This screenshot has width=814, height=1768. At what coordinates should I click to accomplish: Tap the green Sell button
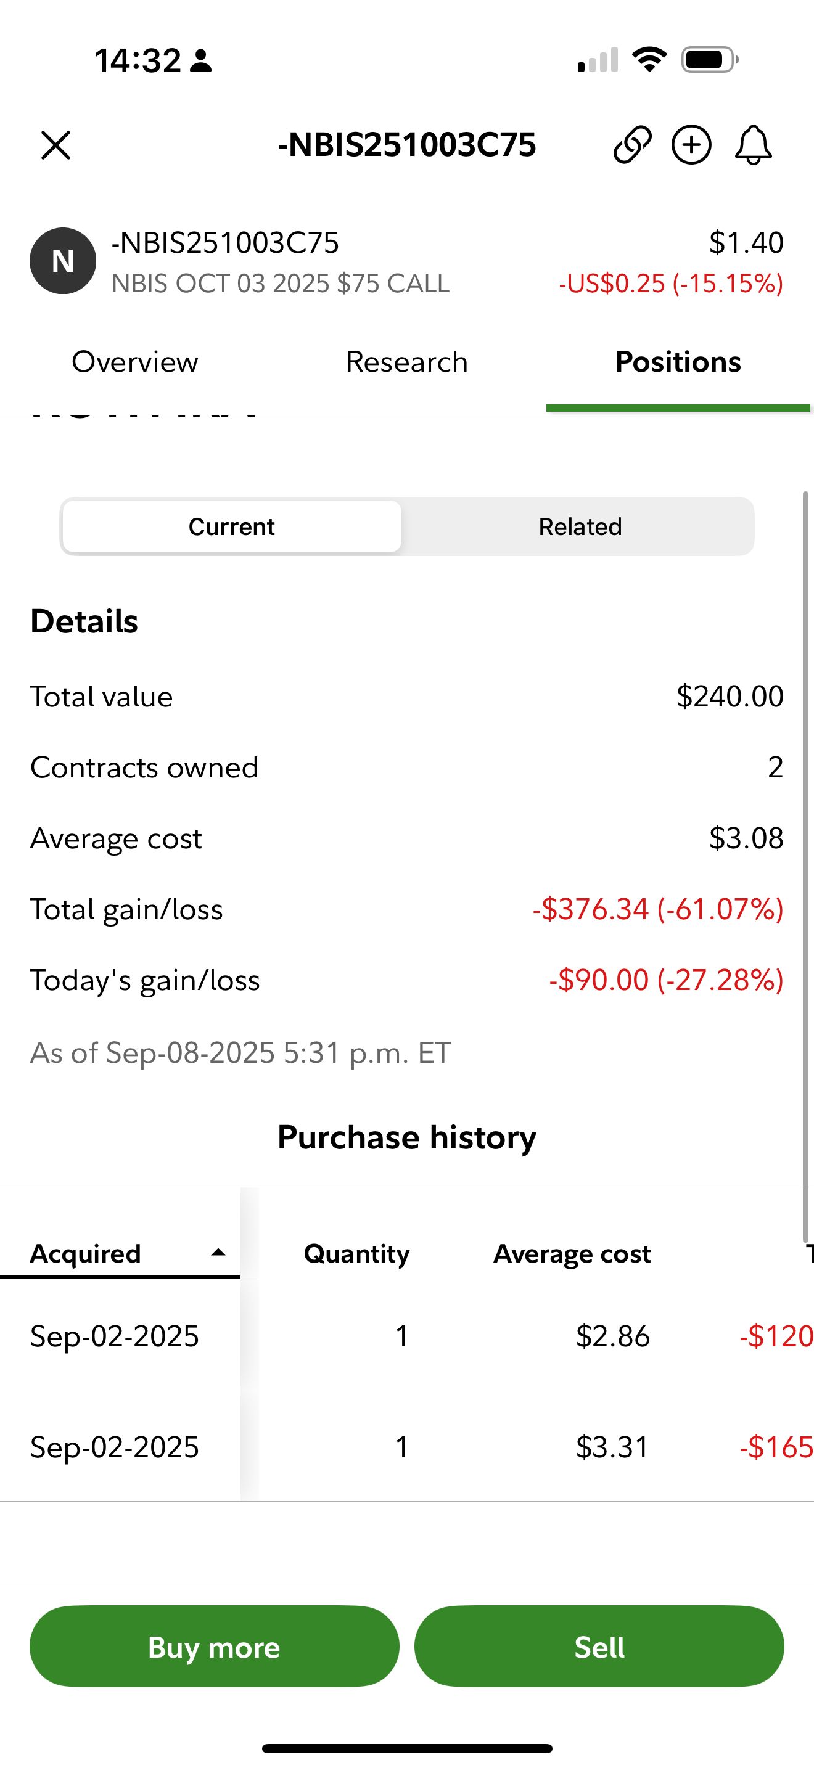pyautogui.click(x=599, y=1646)
